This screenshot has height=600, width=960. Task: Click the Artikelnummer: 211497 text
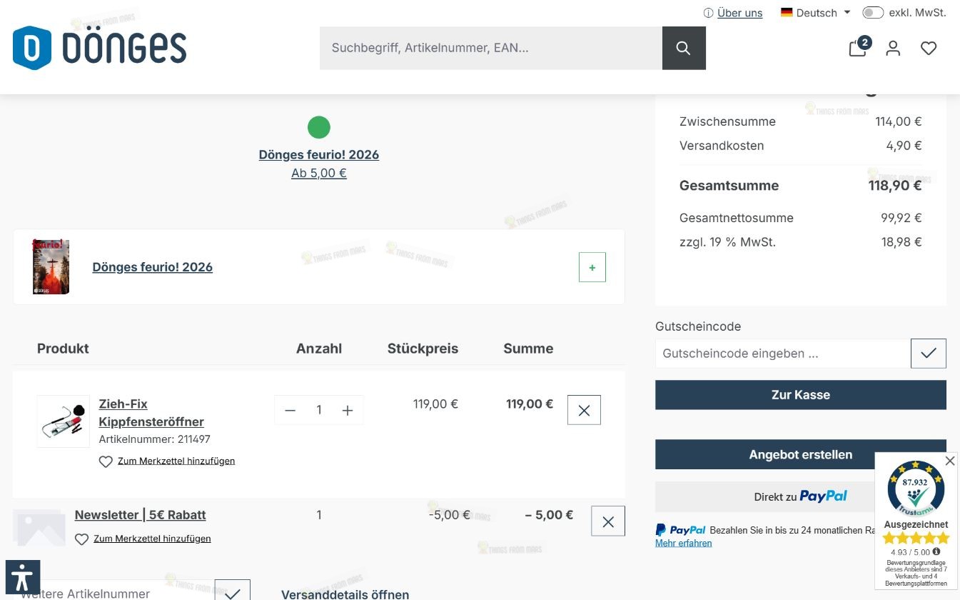coord(154,439)
